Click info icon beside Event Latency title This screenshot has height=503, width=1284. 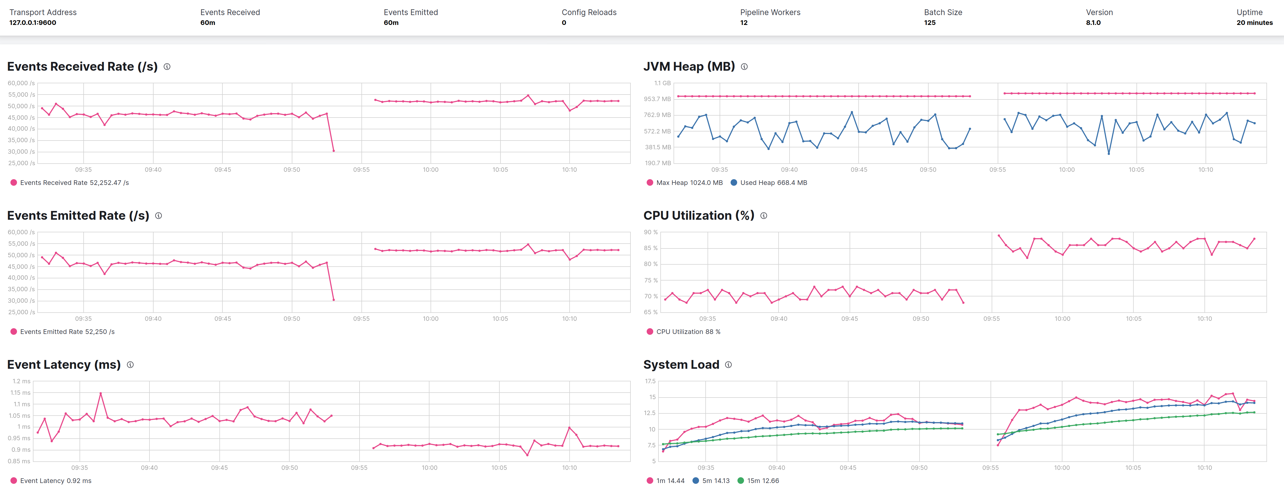pyautogui.click(x=130, y=365)
